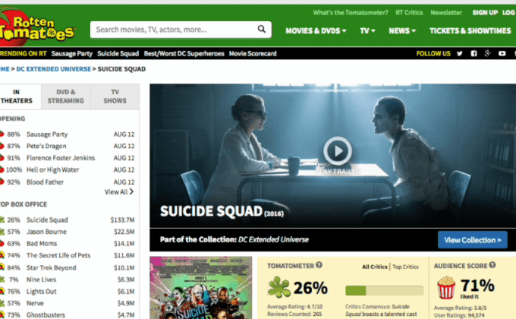
Task: Click the View Collection button
Action: 472,240
